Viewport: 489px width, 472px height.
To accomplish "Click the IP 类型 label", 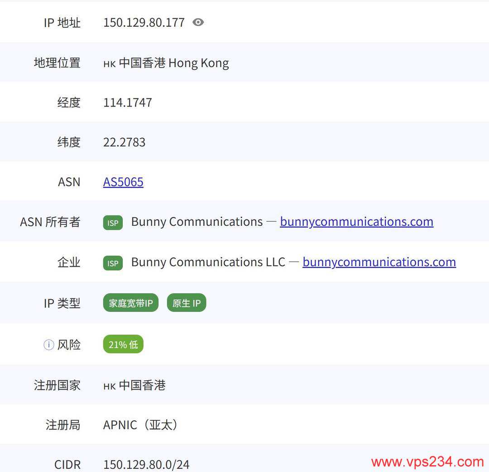I will pyautogui.click(x=62, y=303).
